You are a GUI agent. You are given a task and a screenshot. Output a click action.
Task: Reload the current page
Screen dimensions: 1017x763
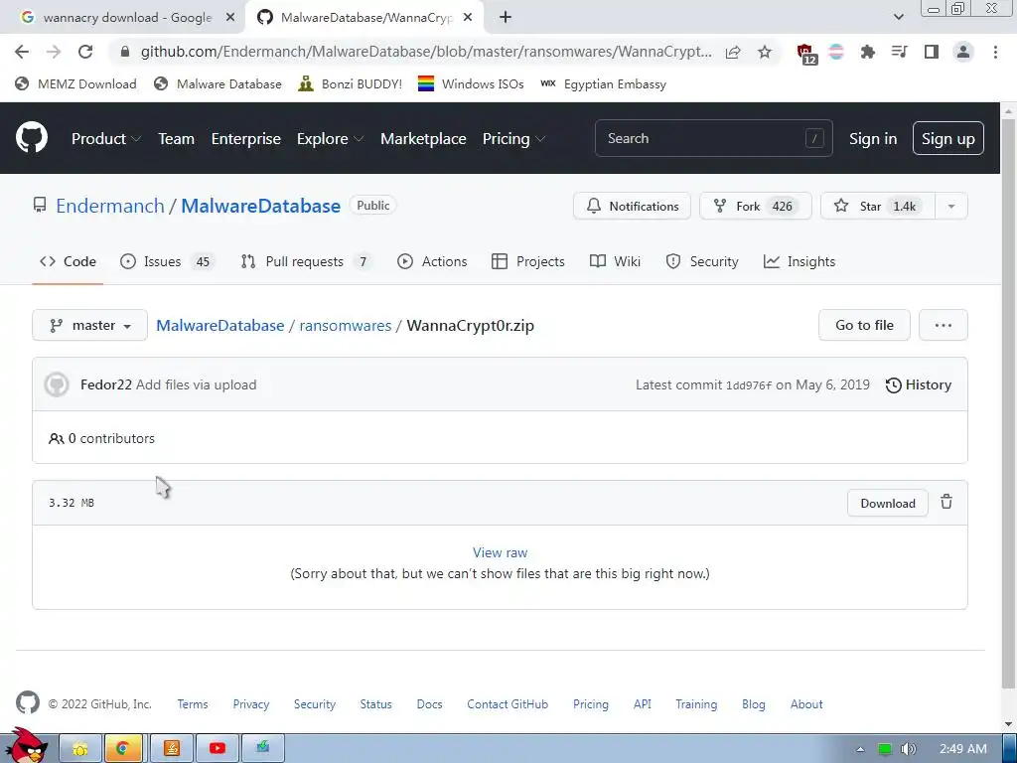pyautogui.click(x=85, y=52)
